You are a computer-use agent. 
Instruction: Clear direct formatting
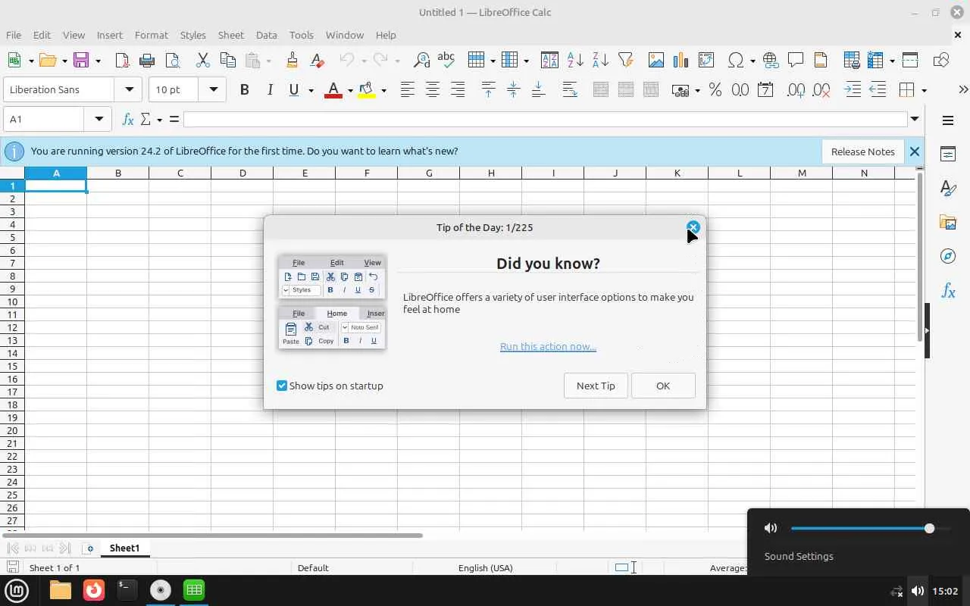click(317, 61)
